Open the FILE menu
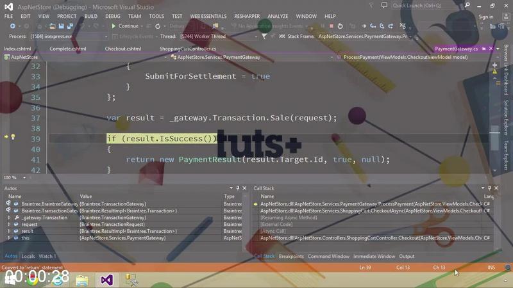Image resolution: width=513 pixels, height=288 pixels. coord(8,16)
